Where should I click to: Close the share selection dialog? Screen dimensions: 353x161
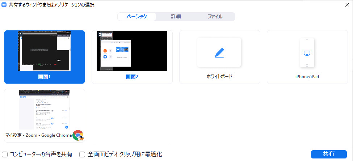[x=347, y=5]
